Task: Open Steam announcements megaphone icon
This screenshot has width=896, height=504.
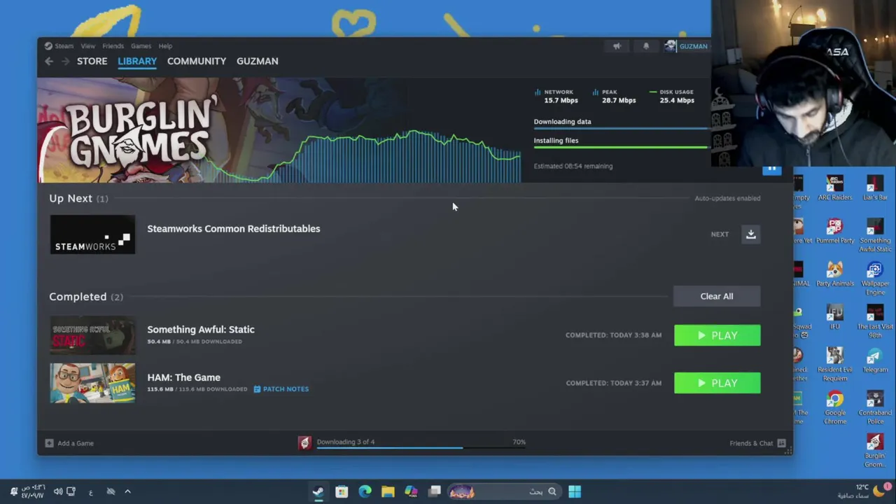Action: pyautogui.click(x=617, y=46)
